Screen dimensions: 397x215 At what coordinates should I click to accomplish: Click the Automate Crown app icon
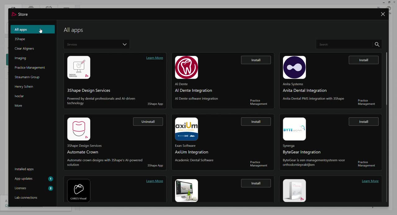(79, 129)
